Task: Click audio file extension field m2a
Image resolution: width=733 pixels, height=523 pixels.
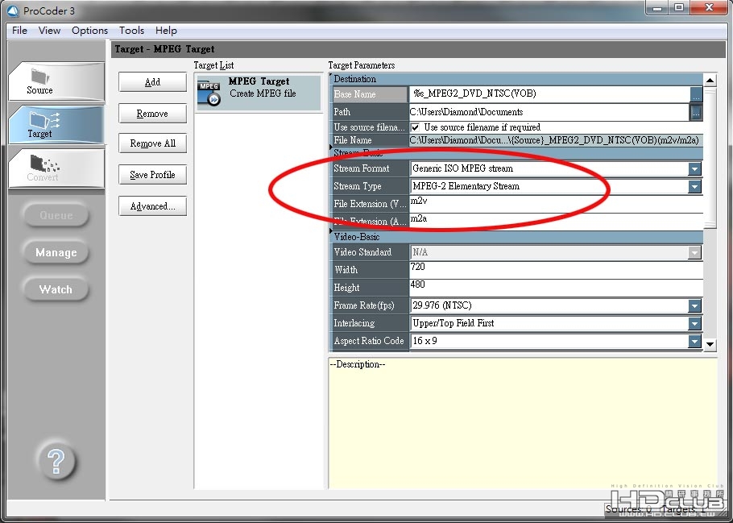Action: [557, 221]
